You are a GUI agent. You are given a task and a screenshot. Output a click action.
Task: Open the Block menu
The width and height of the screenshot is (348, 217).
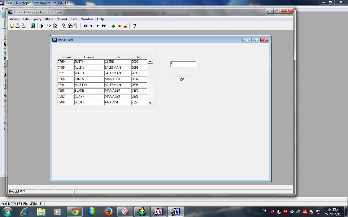pyautogui.click(x=49, y=19)
